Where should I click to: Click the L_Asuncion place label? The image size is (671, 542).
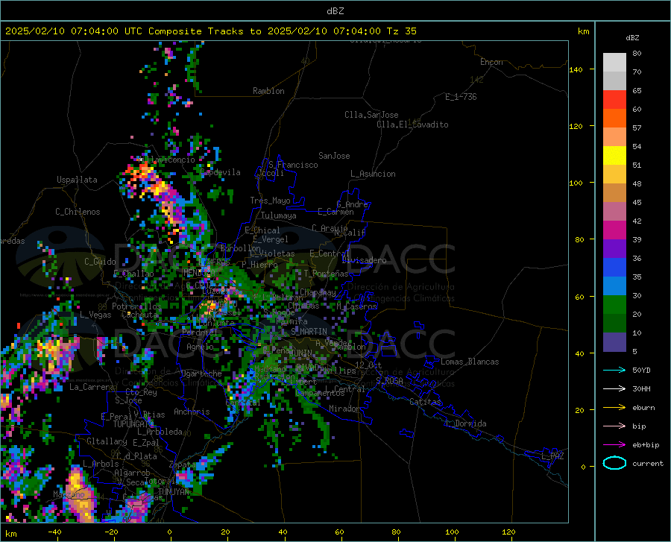(x=373, y=174)
